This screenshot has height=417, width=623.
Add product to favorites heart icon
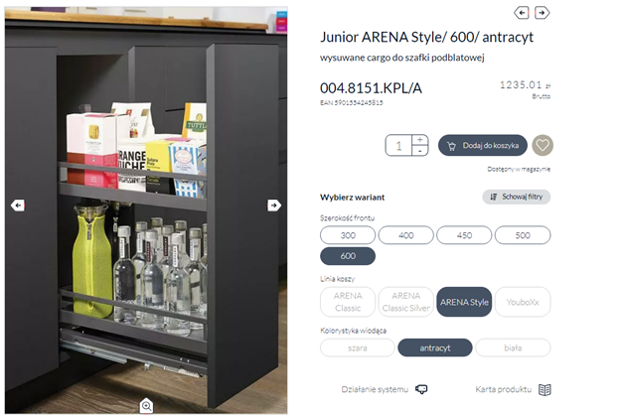[543, 145]
